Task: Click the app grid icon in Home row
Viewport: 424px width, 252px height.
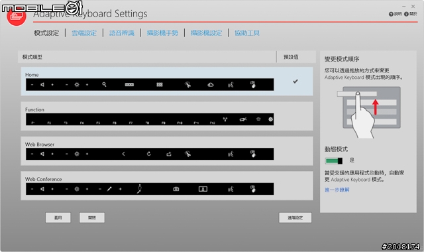Action: pyautogui.click(x=160, y=85)
